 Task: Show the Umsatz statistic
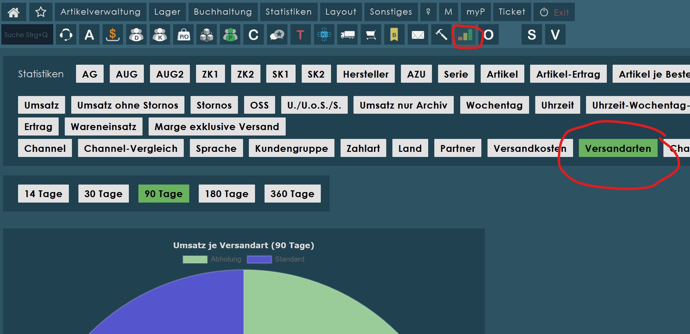point(42,105)
